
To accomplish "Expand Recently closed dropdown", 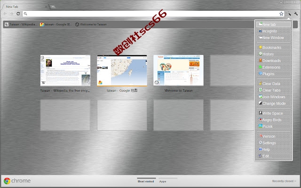I will tap(284, 181).
